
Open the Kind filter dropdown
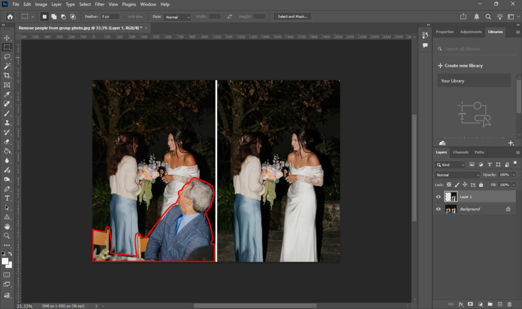(450, 165)
